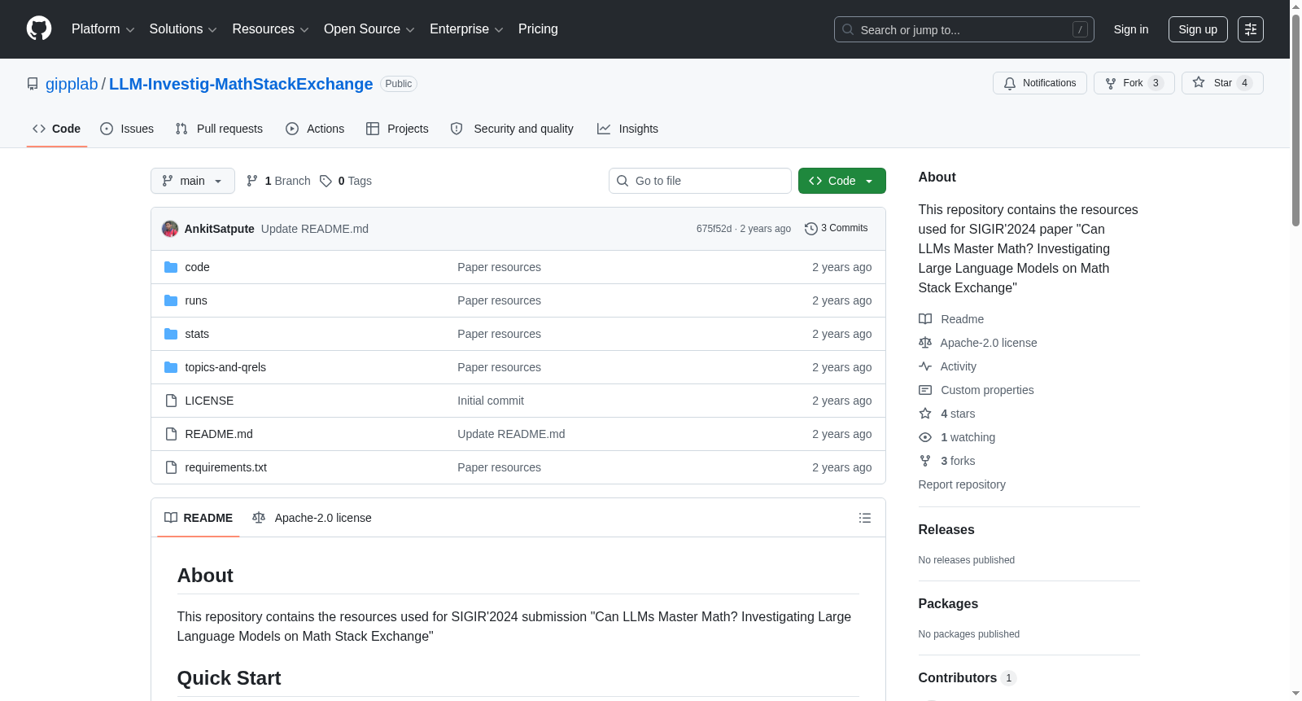Open the Platform menu
1302x701 pixels.
pos(103,29)
